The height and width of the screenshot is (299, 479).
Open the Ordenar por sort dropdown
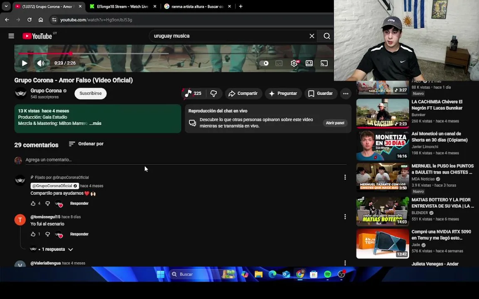[86, 144]
